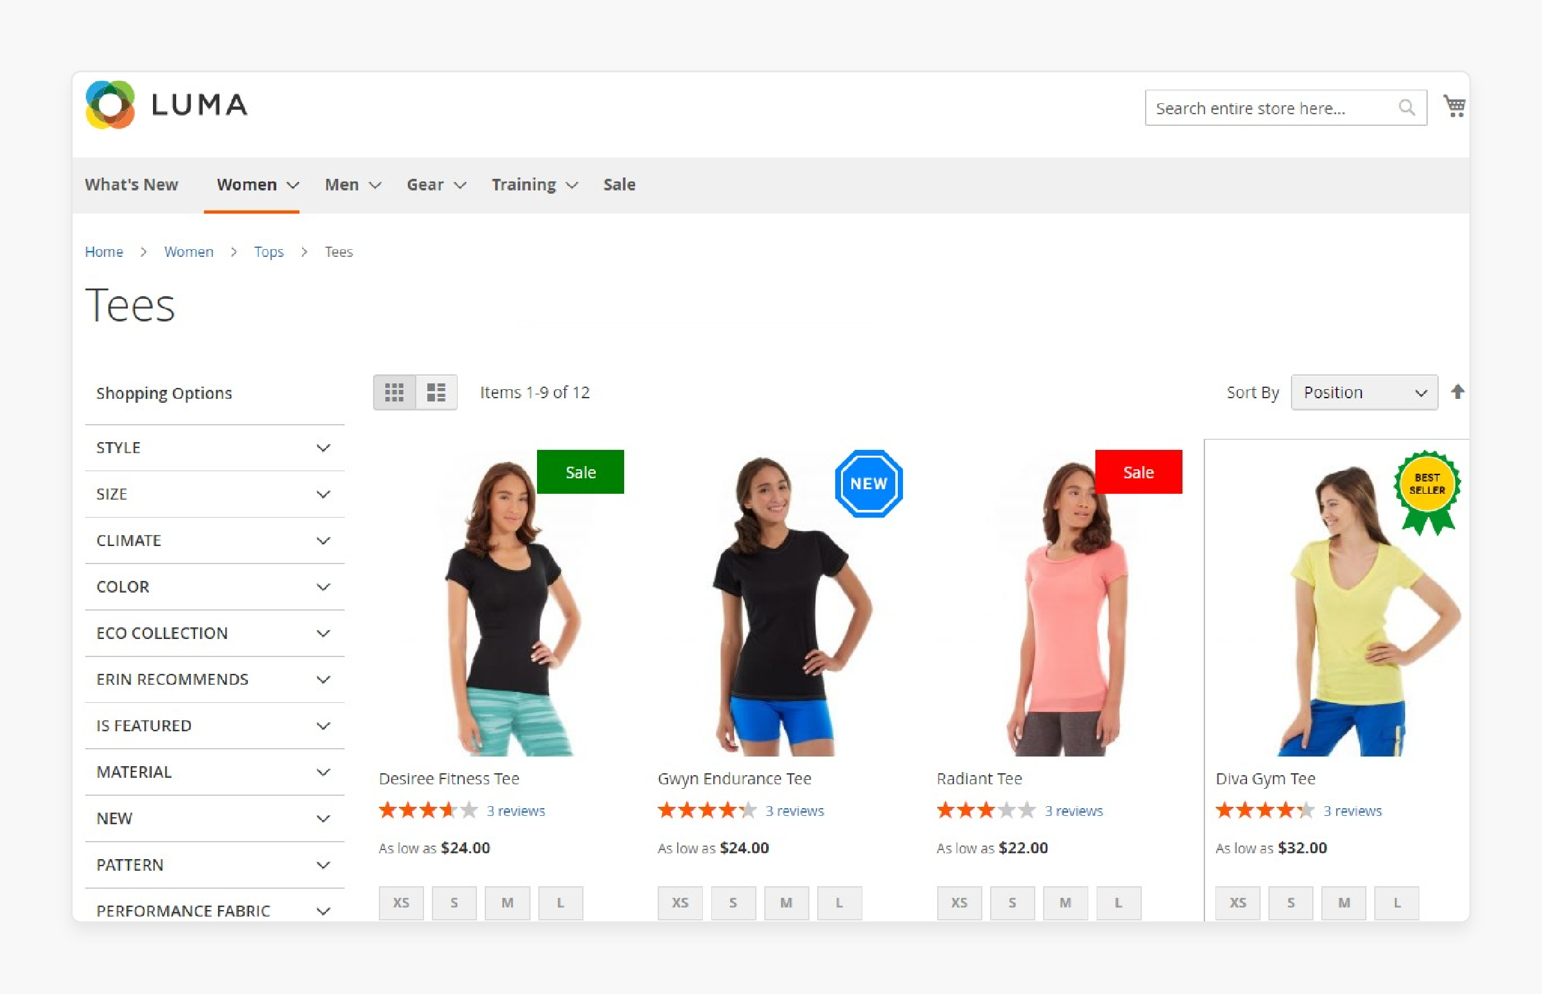The width and height of the screenshot is (1542, 994).
Task: Expand the ECO COLLECTION filter
Action: (215, 633)
